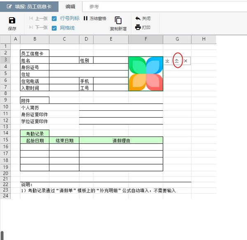Screen dimensions: 247x240
Task: Click the 复制新增 copy icon
Action: coord(118,21)
